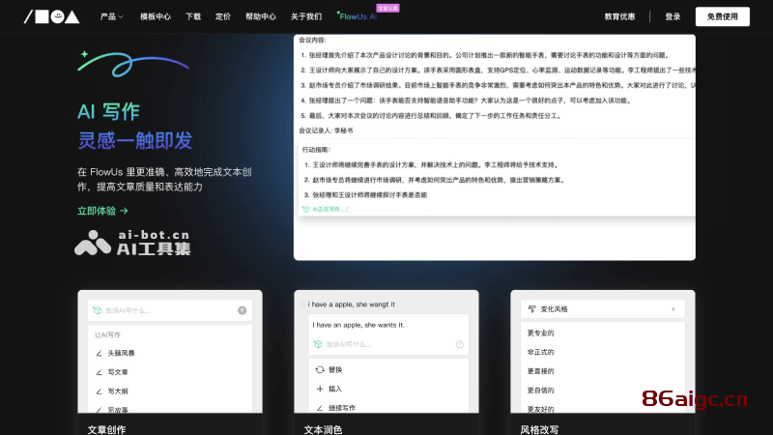Click the 行动指南 heading text
The width and height of the screenshot is (773, 435).
pyautogui.click(x=317, y=150)
